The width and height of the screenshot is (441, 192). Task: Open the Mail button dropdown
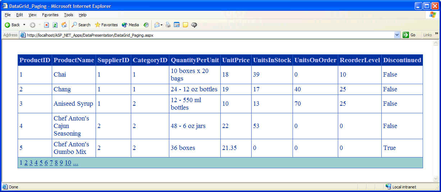(162, 25)
